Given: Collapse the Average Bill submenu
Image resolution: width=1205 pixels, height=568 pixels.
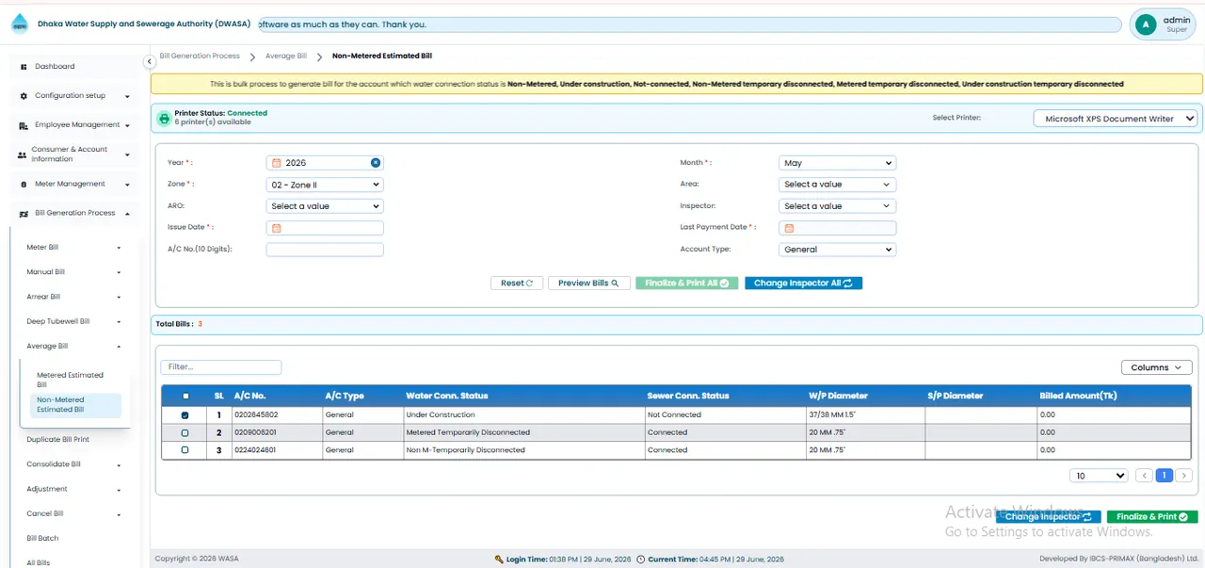Looking at the screenshot, I should pyautogui.click(x=73, y=346).
